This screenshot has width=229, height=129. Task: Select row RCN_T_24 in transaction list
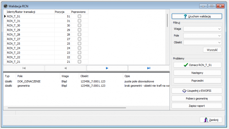(46, 48)
